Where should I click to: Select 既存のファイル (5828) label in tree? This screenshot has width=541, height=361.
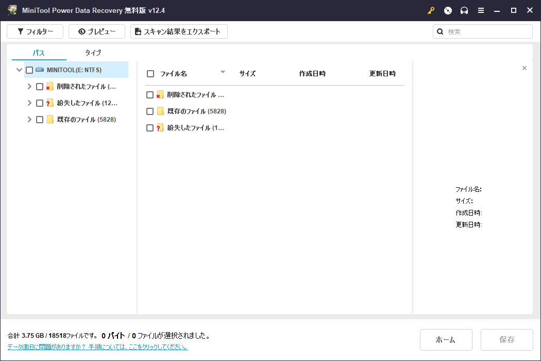coord(86,120)
